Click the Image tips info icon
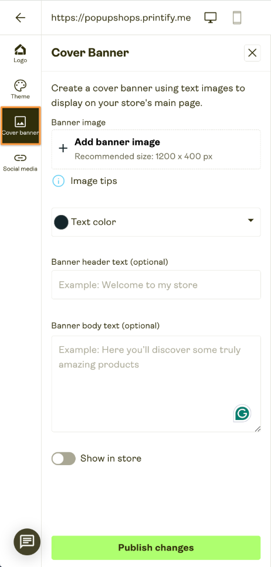Image resolution: width=271 pixels, height=567 pixels. click(58, 181)
